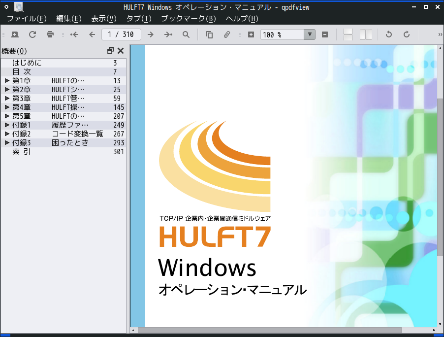Select 困ったとき outline entry

[x=70, y=142]
